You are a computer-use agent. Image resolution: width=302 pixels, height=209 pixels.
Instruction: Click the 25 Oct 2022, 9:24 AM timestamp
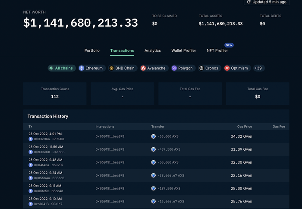point(45,173)
